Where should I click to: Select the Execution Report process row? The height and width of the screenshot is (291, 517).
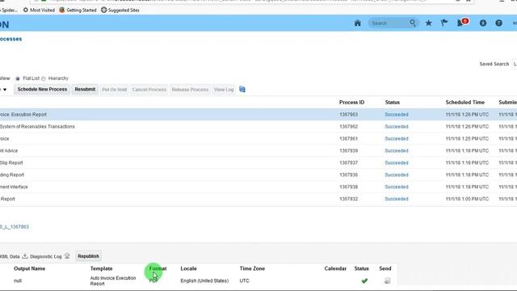coord(258,115)
